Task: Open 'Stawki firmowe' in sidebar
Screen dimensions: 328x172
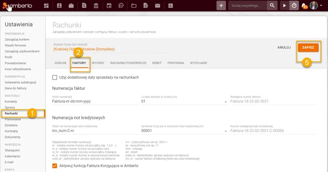Action: 15,45
